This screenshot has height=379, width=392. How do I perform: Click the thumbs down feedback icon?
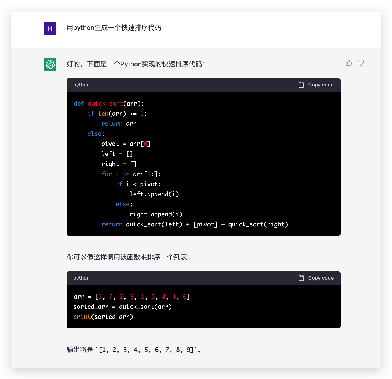[x=361, y=63]
